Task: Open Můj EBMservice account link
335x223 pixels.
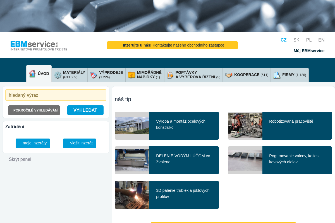Action: (309, 51)
